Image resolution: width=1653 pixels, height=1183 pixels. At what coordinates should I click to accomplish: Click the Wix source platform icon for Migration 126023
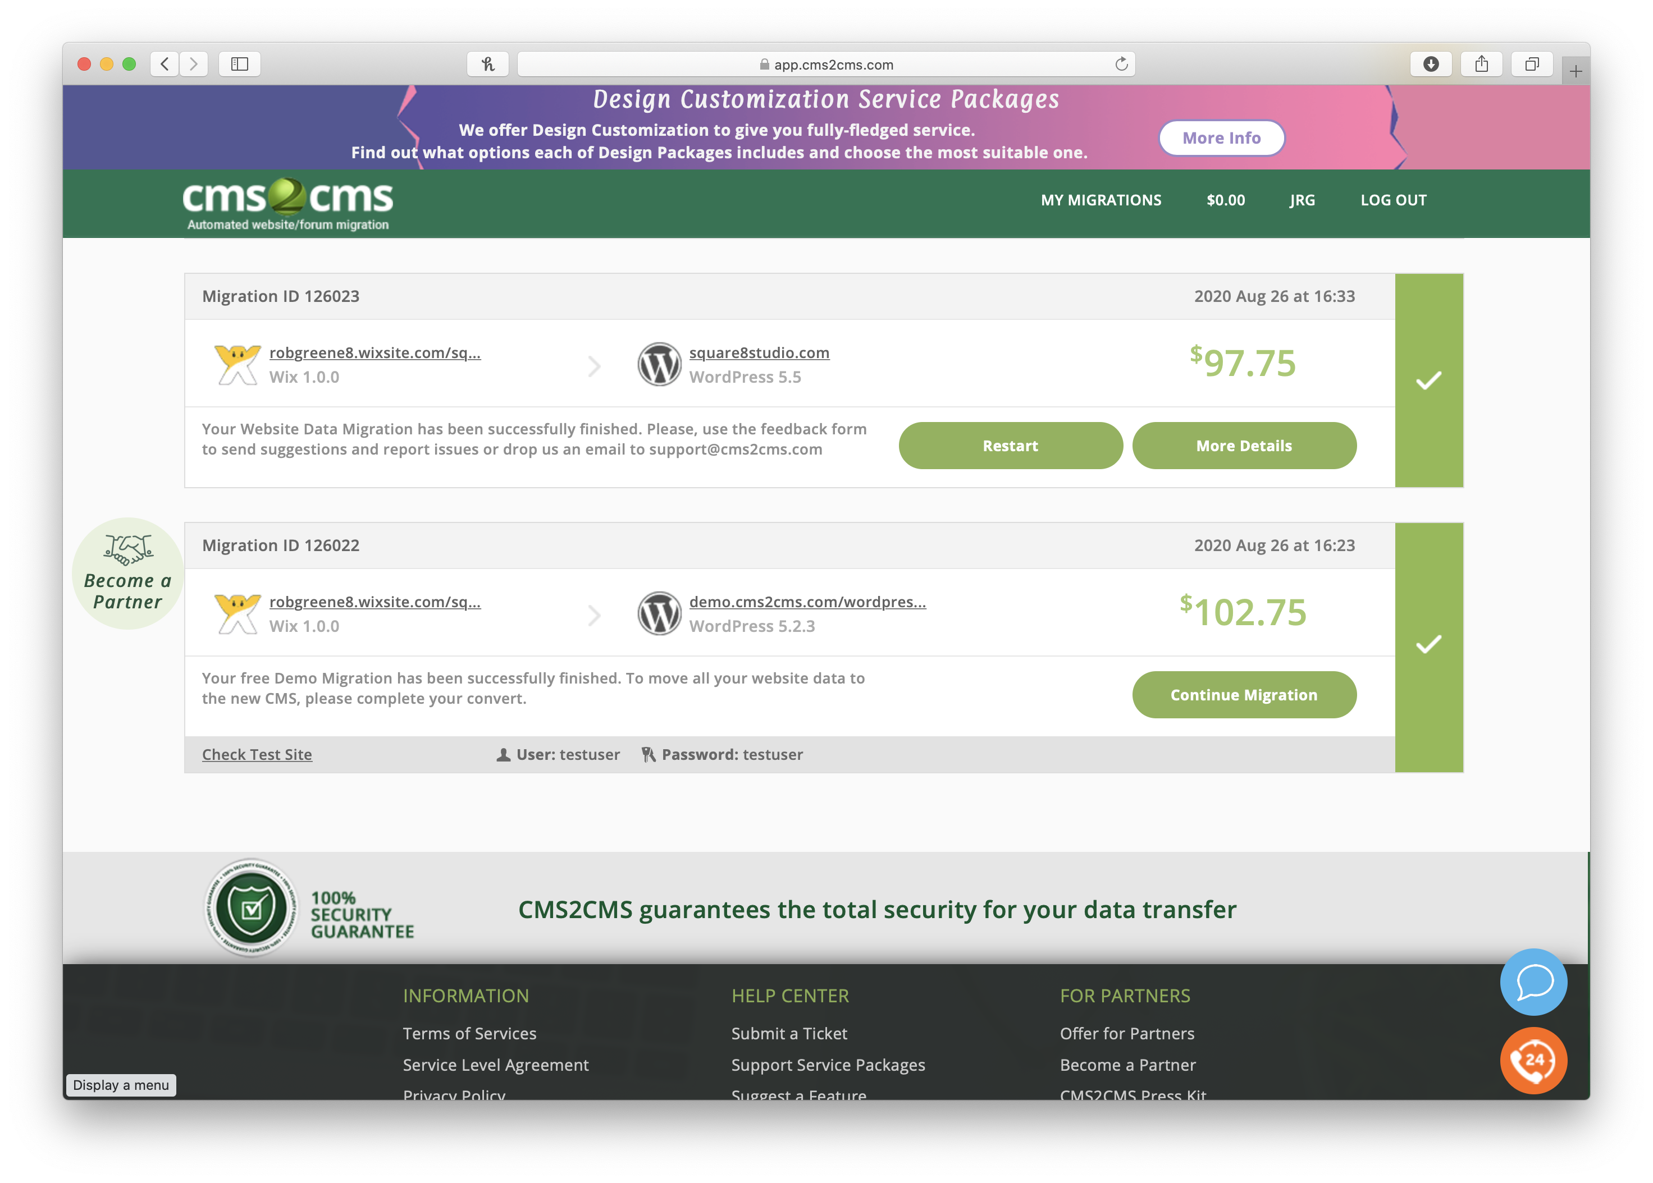[237, 363]
